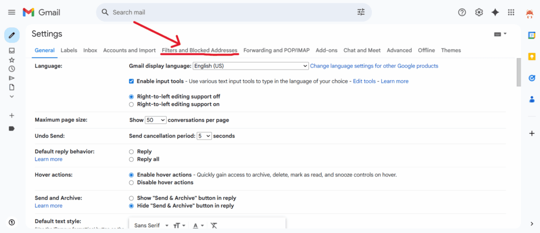Select Hide "Send & Archive" button option
540x233 pixels.
(131, 206)
